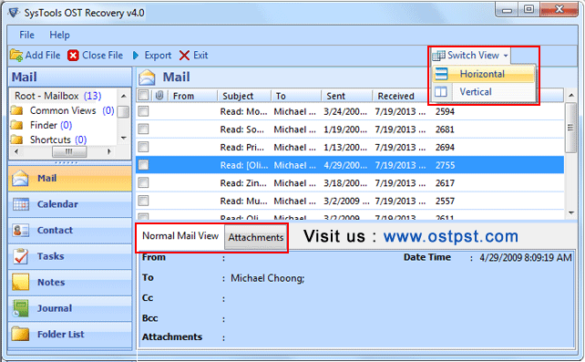Image resolution: width=585 pixels, height=362 pixels.
Task: Click the mail list vertical scrollbar thumb
Action: (570, 128)
